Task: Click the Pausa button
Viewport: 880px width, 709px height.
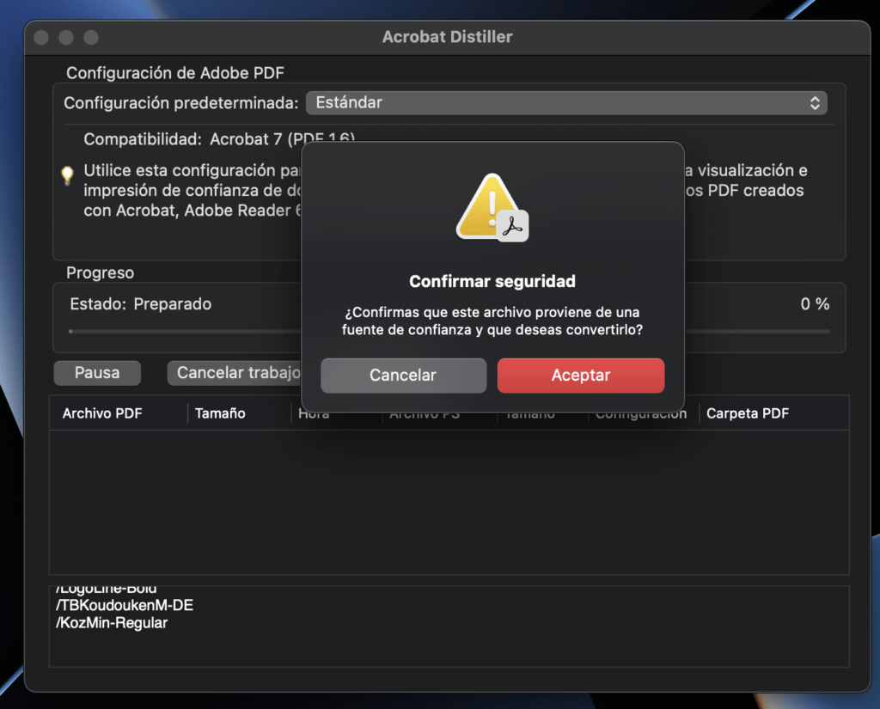Action: pyautogui.click(x=97, y=373)
